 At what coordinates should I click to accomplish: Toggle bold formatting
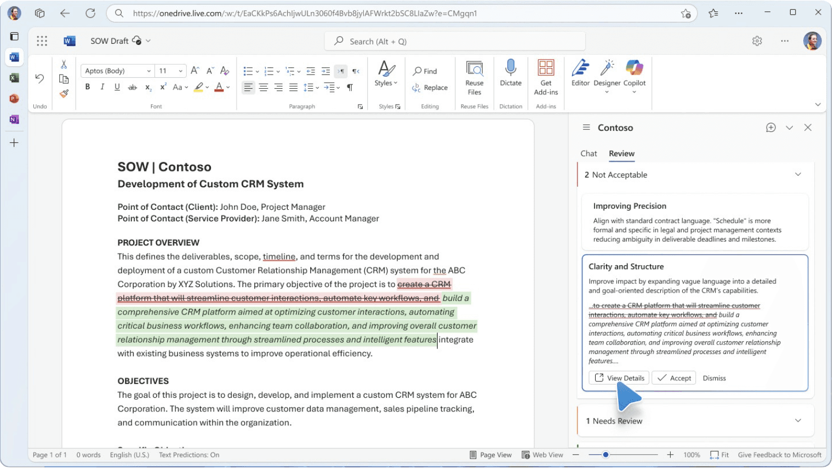[88, 87]
